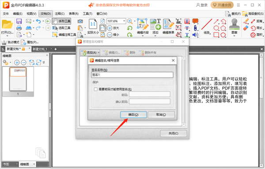
Task: Expand the Add(A) dropdown arrow
Action: (98, 53)
